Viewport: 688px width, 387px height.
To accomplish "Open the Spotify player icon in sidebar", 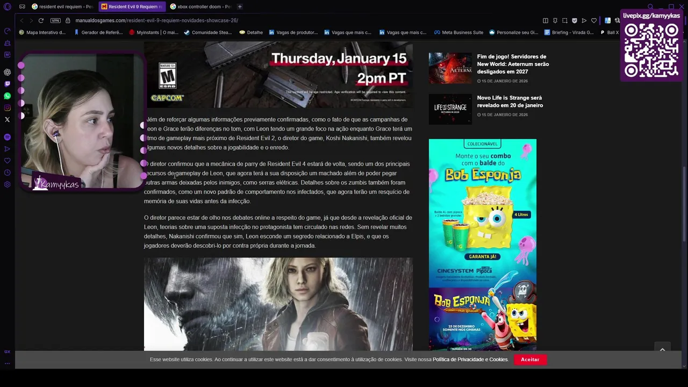I will tap(7, 137).
